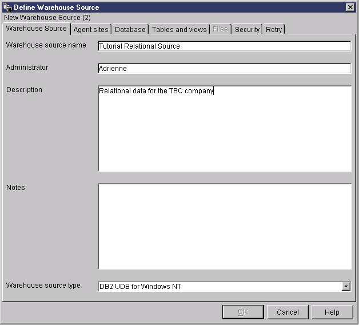The image size is (359, 325).
Task: Click the Administrator label
Action: pos(27,68)
